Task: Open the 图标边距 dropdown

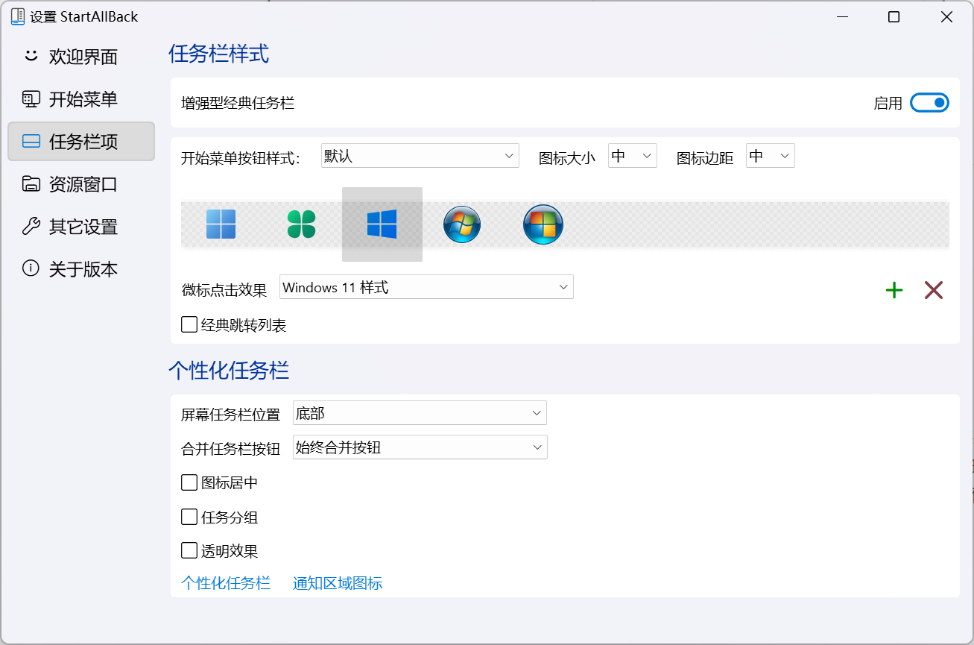Action: coord(771,156)
